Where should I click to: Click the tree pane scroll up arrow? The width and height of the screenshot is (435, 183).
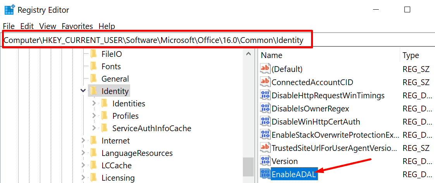click(x=248, y=54)
